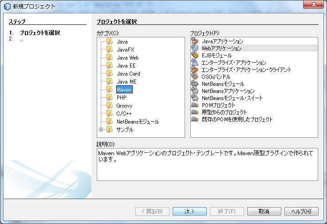Select the Java category label

[122, 42]
